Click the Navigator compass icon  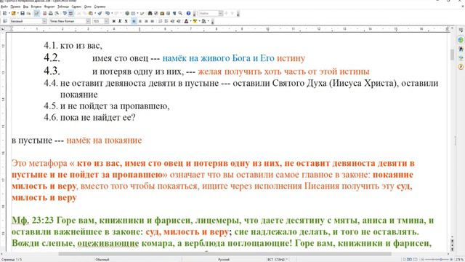click(x=156, y=13)
